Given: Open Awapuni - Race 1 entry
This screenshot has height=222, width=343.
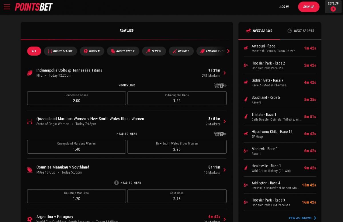Looking at the screenshot, I should coord(280,48).
